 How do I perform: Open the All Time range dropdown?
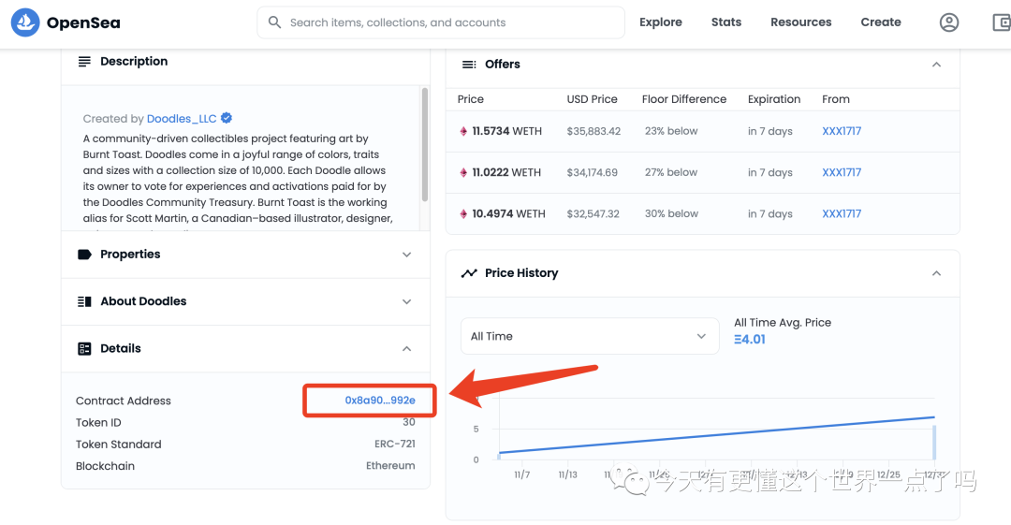[x=590, y=336]
